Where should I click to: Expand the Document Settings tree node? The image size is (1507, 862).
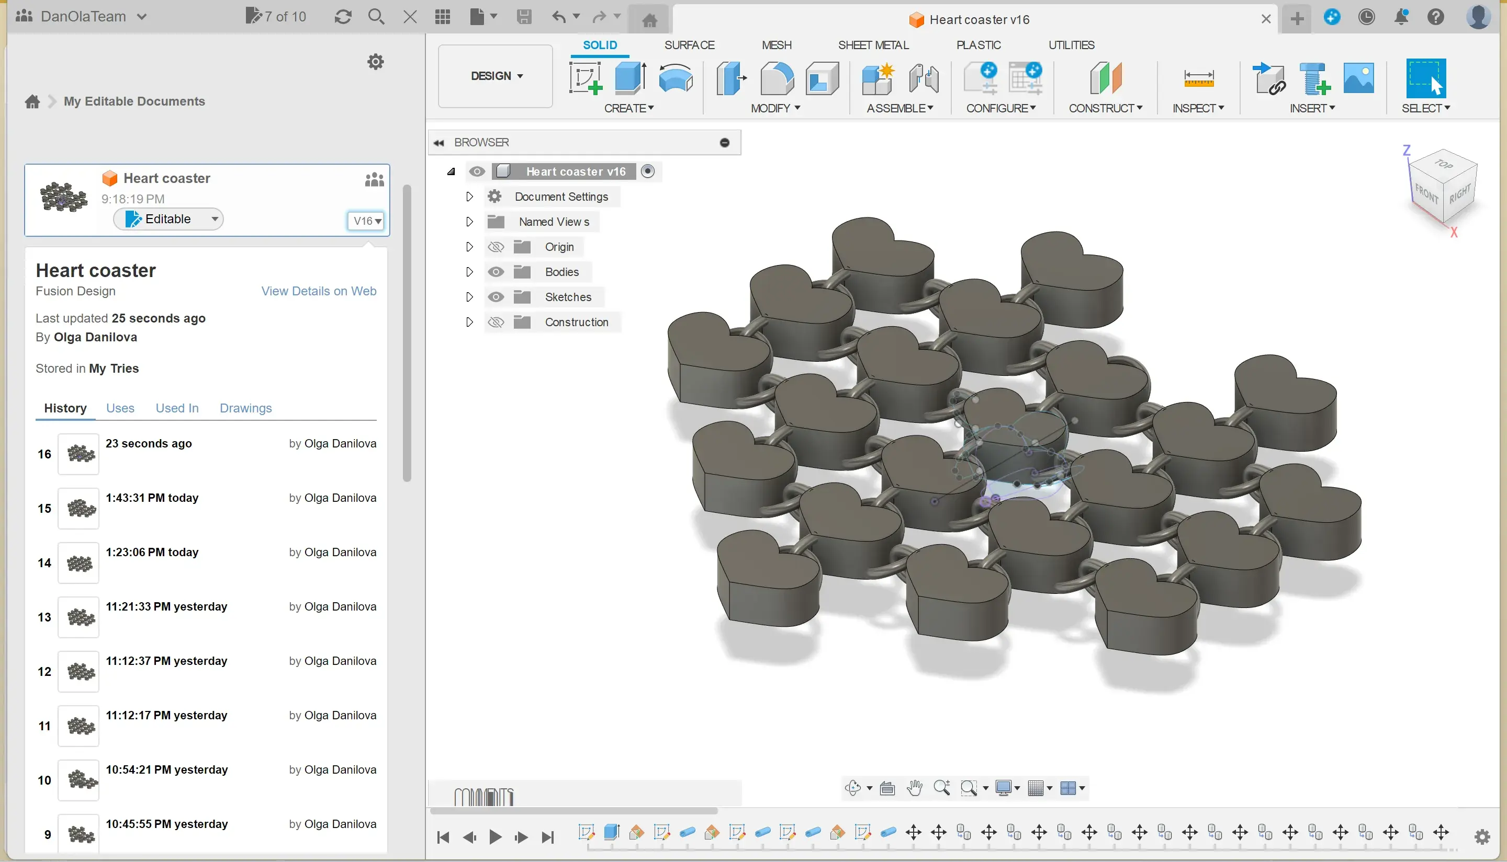[x=469, y=197]
